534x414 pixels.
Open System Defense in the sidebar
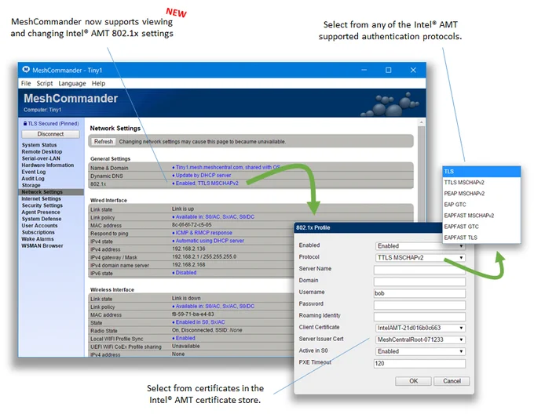(42, 219)
